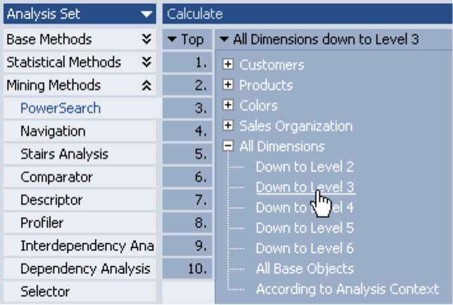This screenshot has width=453, height=305.
Task: Collapse the All Dimensions tree node
Action: click(x=228, y=146)
